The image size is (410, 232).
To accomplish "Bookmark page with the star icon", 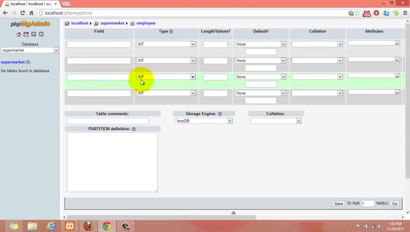I will 357,13.
